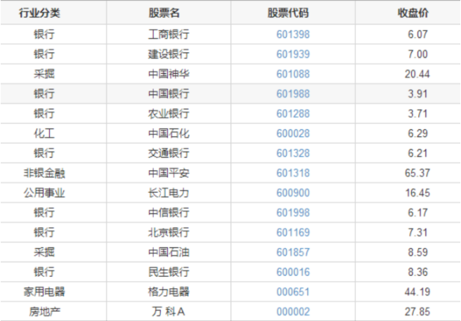Click 采掘 in the 中国石油 row
Screen dimensions: 461x321
44,252
